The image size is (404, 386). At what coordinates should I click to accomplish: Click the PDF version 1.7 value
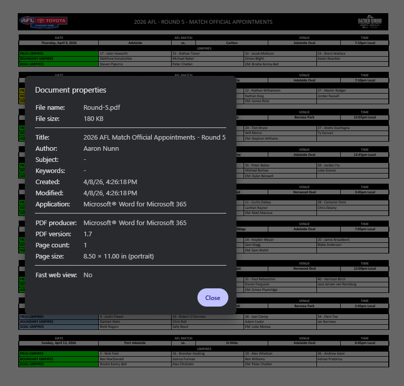pyautogui.click(x=88, y=234)
